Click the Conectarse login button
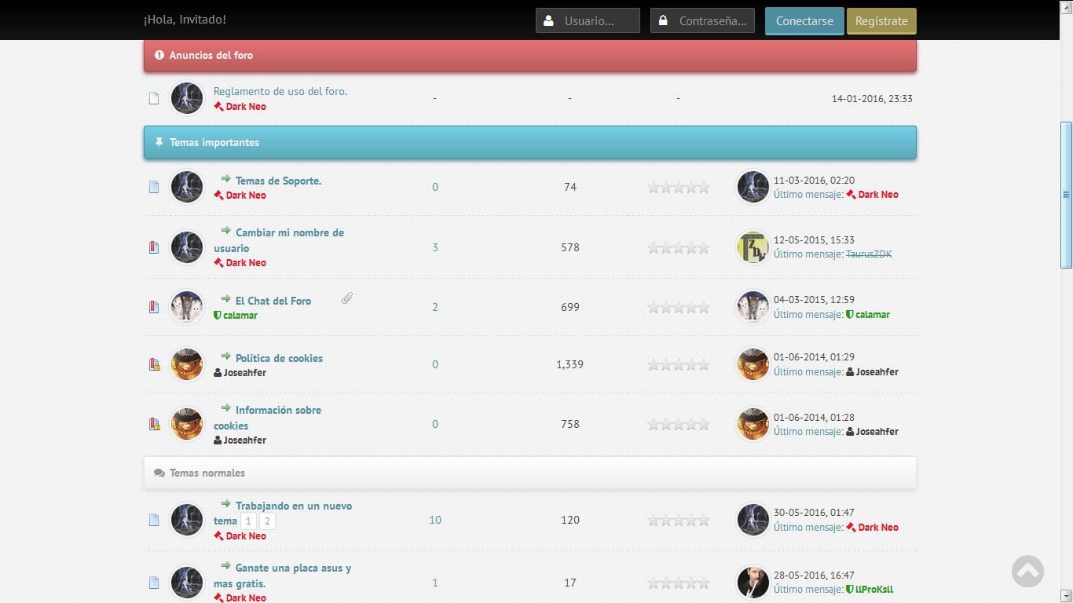Screen dimensions: 1073x603 (x=804, y=21)
